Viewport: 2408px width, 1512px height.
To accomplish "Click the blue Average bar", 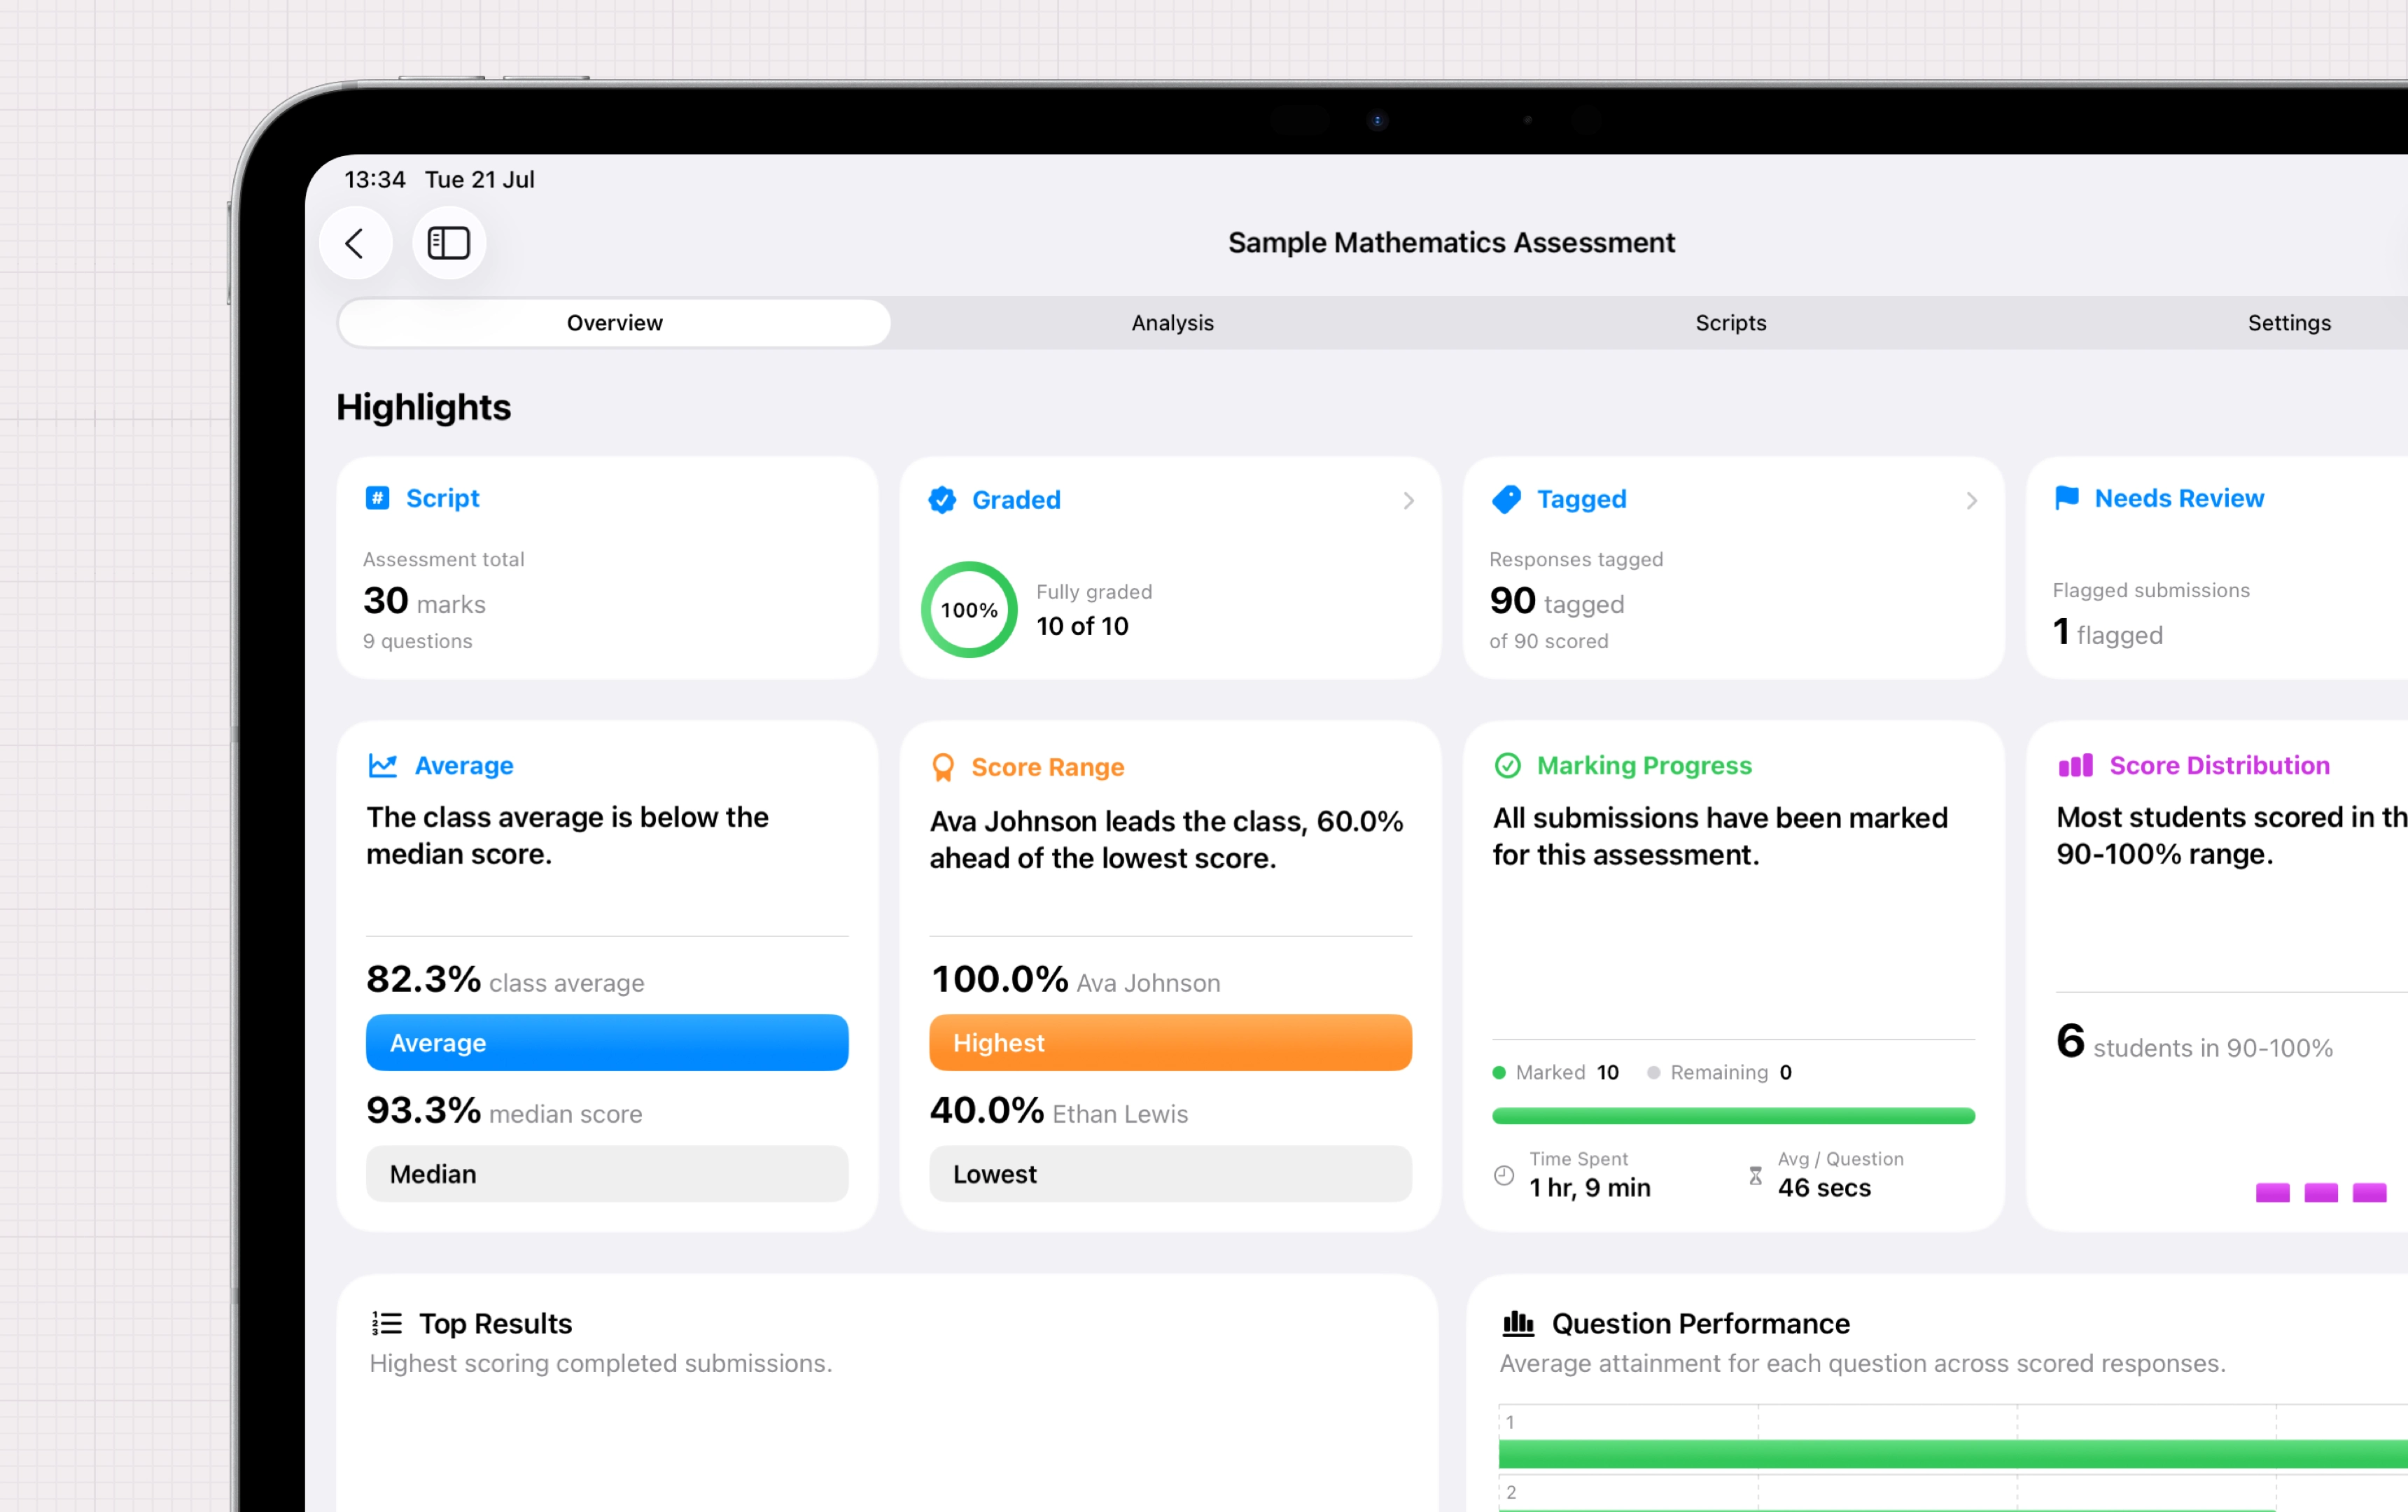I will coord(607,1043).
